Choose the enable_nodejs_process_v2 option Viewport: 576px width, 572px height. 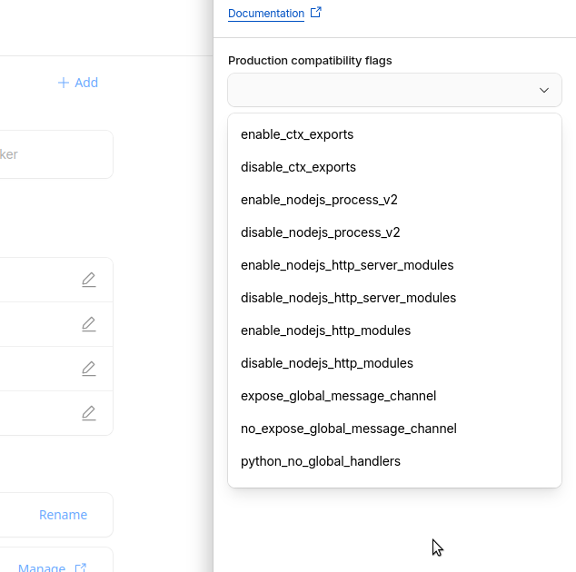pos(319,200)
